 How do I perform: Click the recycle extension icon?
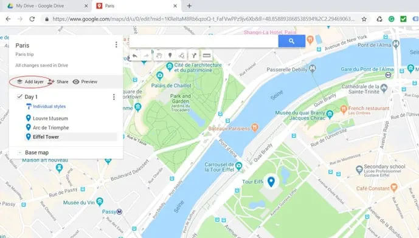pos(379,19)
